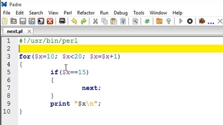Click the red Close file toolbar icon

(x=50, y=21)
